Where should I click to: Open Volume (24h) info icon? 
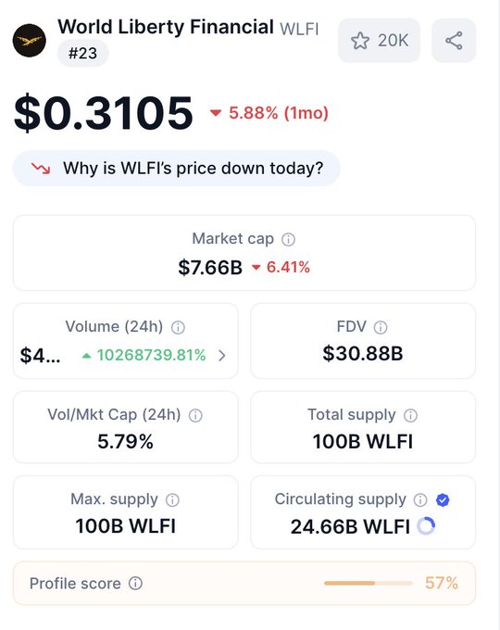pyautogui.click(x=178, y=327)
